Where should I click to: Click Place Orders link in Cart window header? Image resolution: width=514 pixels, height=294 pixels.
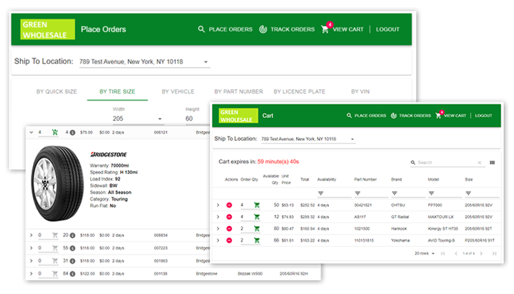point(370,115)
